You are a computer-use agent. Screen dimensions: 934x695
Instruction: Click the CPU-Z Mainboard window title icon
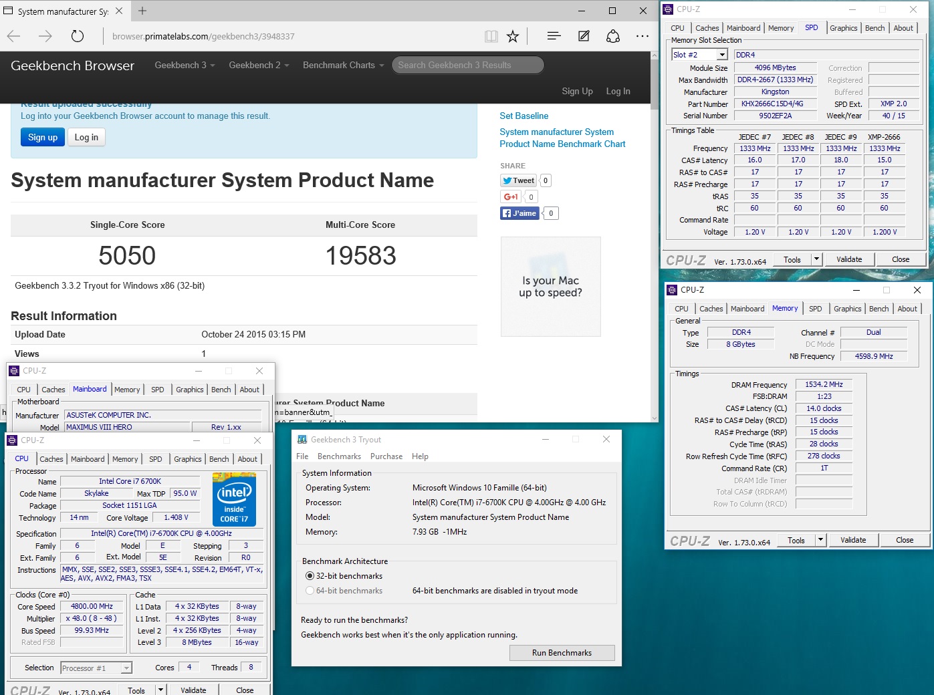coord(14,371)
